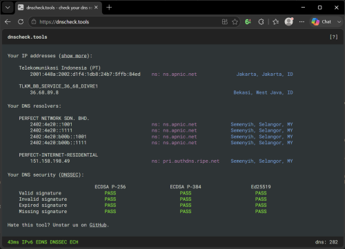
Task: Minimize the browser window
Action: point(303,8)
